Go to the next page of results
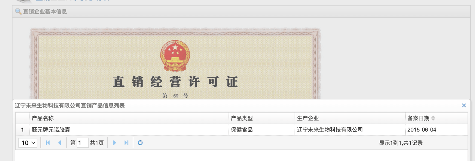This screenshot has width=475, height=161. 114,143
